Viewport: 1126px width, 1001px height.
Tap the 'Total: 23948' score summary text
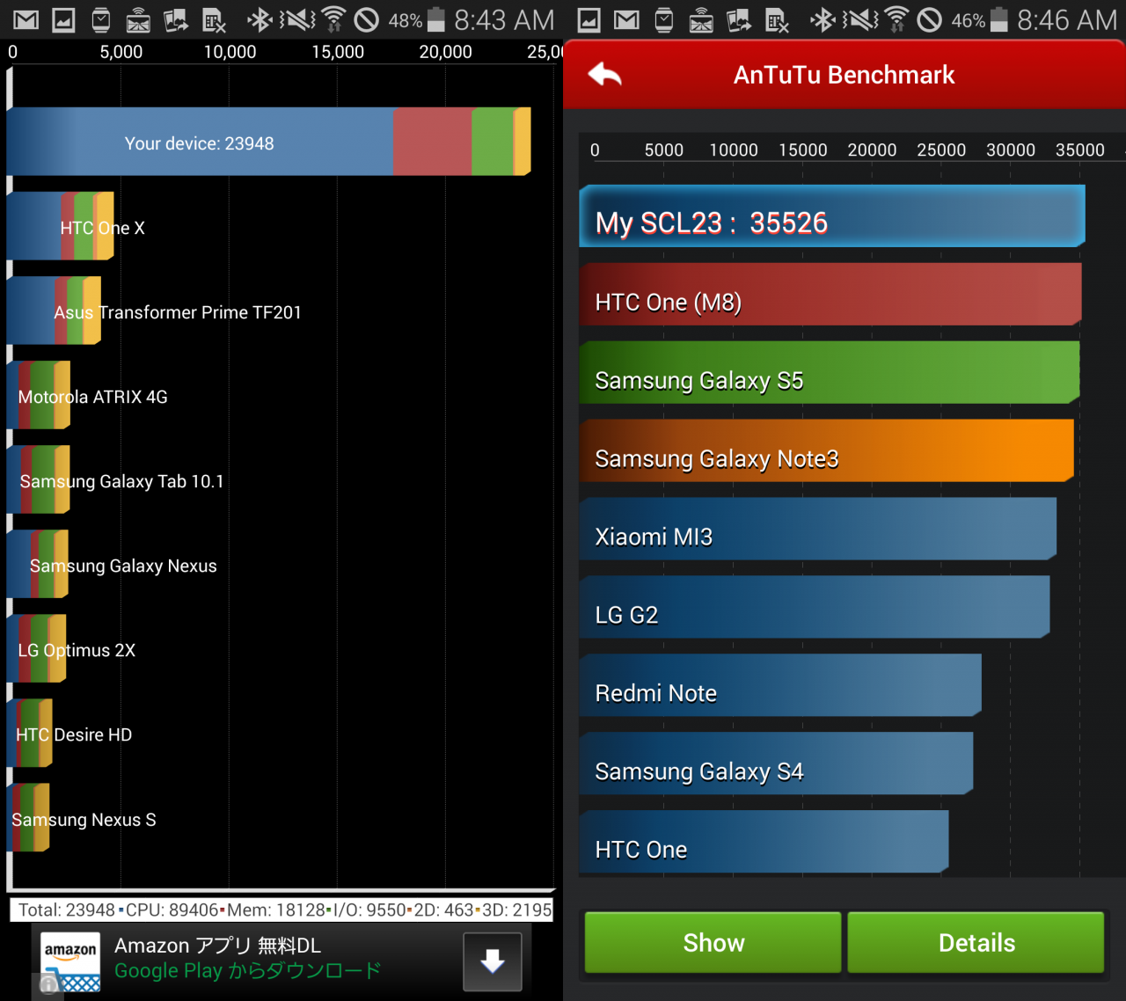tap(67, 910)
